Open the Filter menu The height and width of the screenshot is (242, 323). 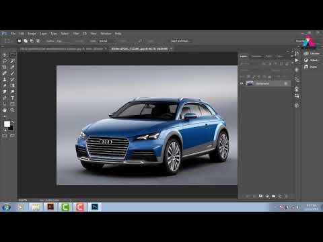(x=75, y=34)
